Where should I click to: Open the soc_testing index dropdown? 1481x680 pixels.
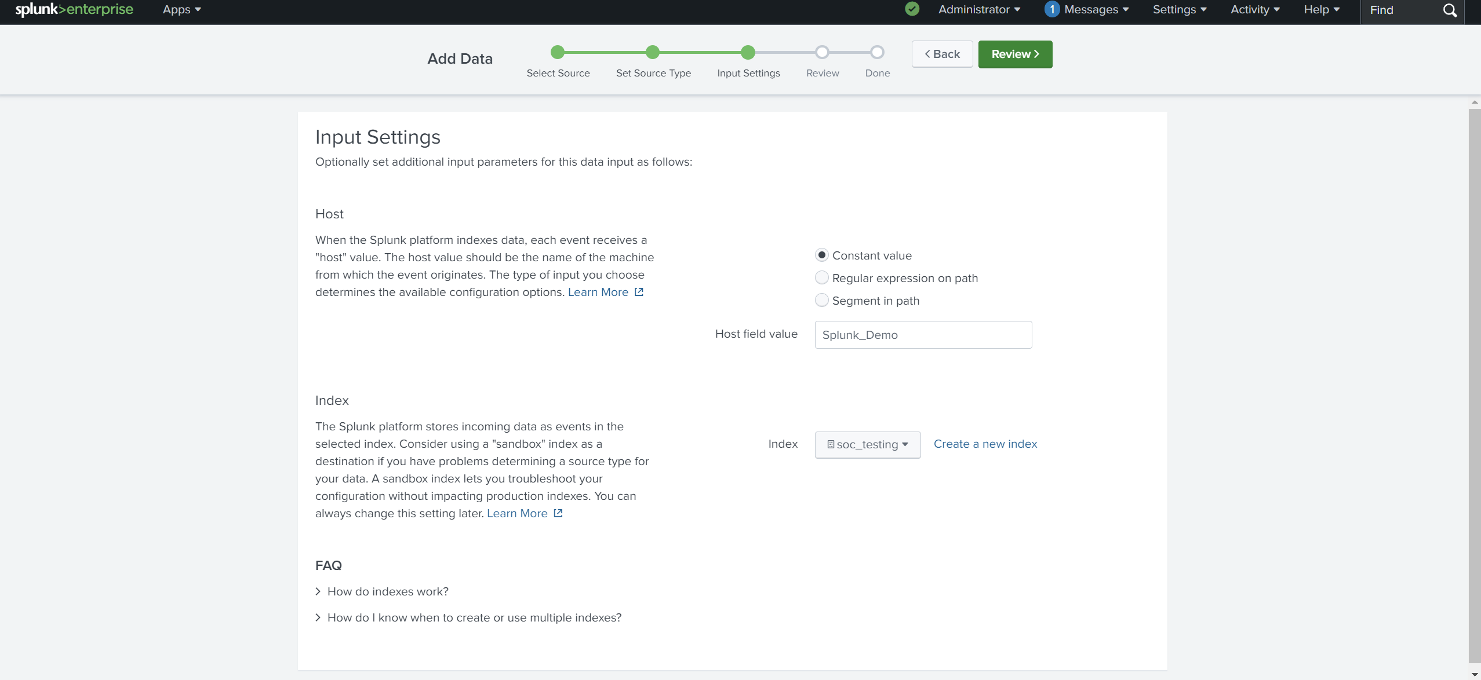click(867, 444)
